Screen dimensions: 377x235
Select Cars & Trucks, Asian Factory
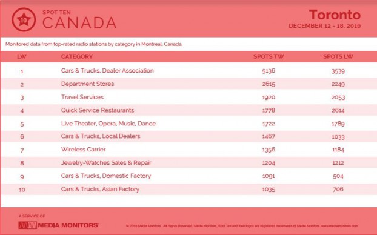coord(100,190)
